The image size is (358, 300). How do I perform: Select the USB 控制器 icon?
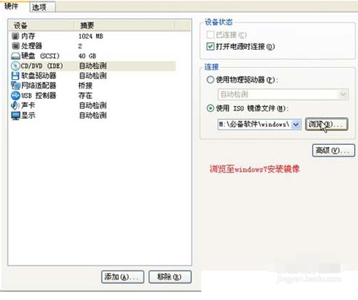[x=15, y=95]
